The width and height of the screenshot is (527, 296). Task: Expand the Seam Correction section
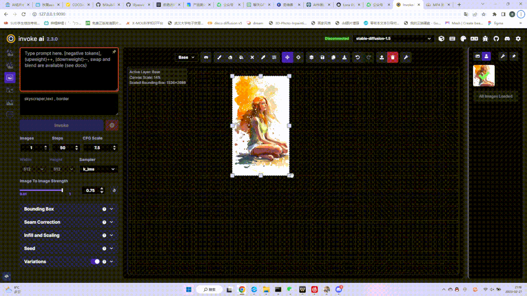point(68,222)
